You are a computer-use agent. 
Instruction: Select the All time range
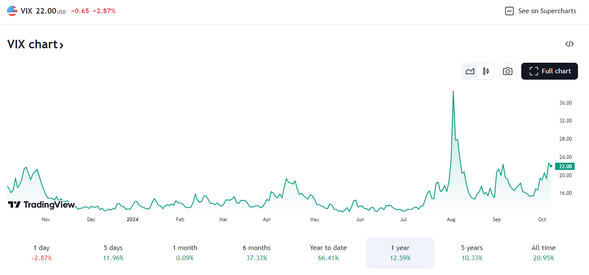click(543, 252)
